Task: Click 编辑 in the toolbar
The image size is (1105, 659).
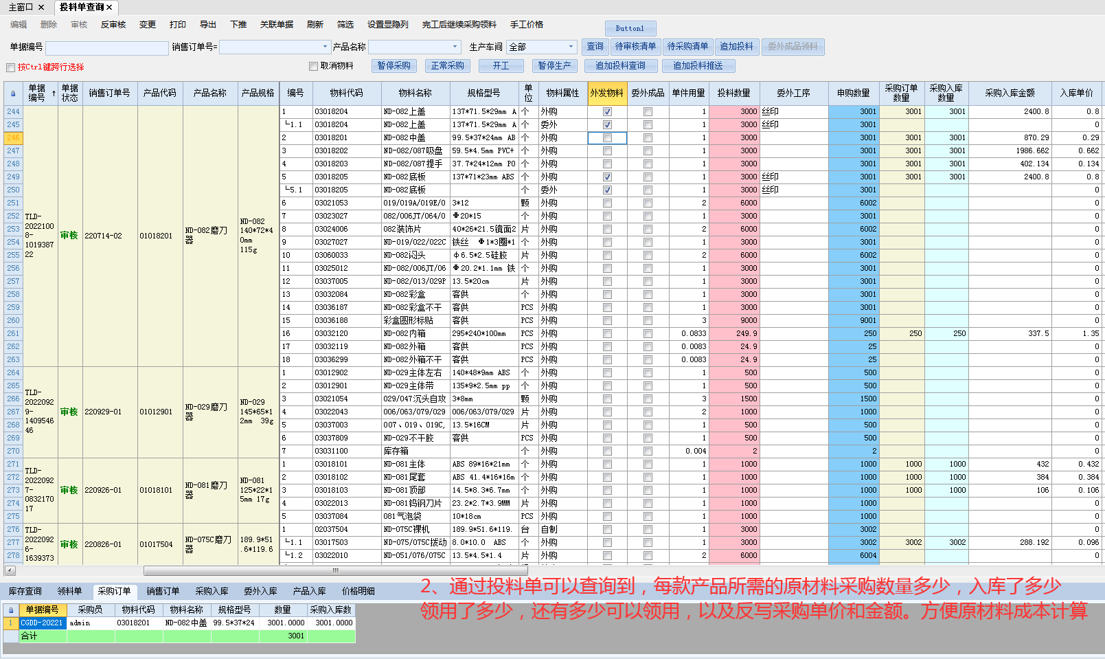Action: click(x=19, y=25)
